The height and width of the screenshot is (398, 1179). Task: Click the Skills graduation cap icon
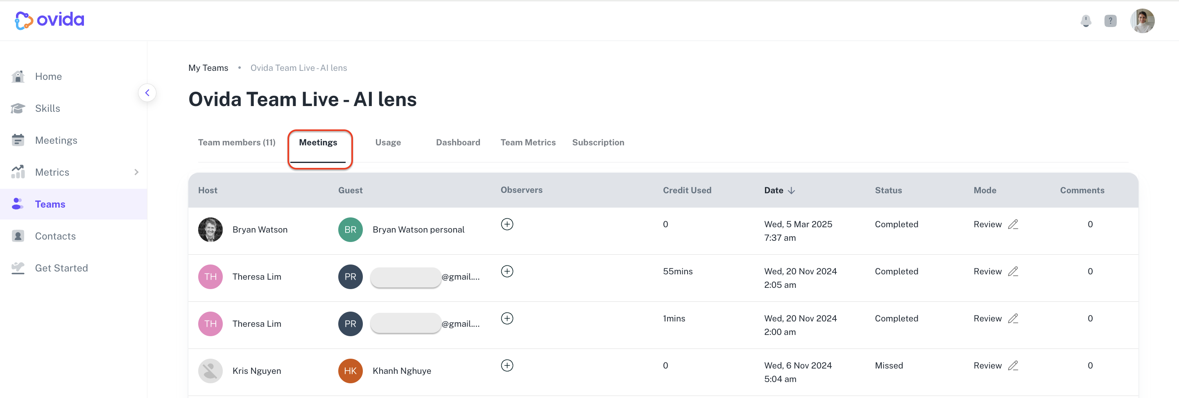click(18, 109)
